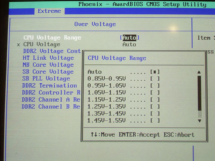Choose the 1.15V-1.25V voltage range
The image size is (215, 161).
123,100
